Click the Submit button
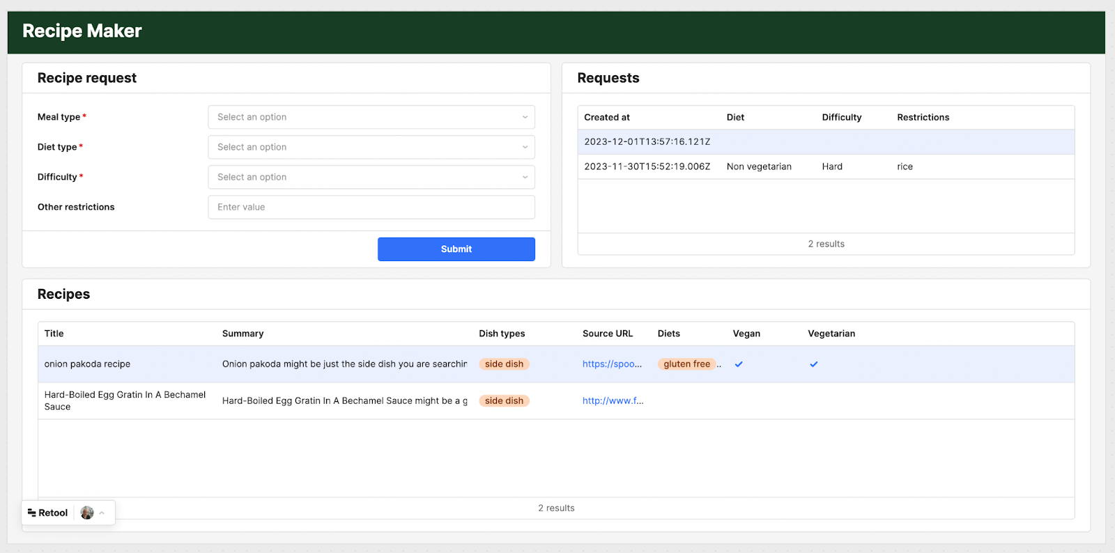 click(456, 249)
